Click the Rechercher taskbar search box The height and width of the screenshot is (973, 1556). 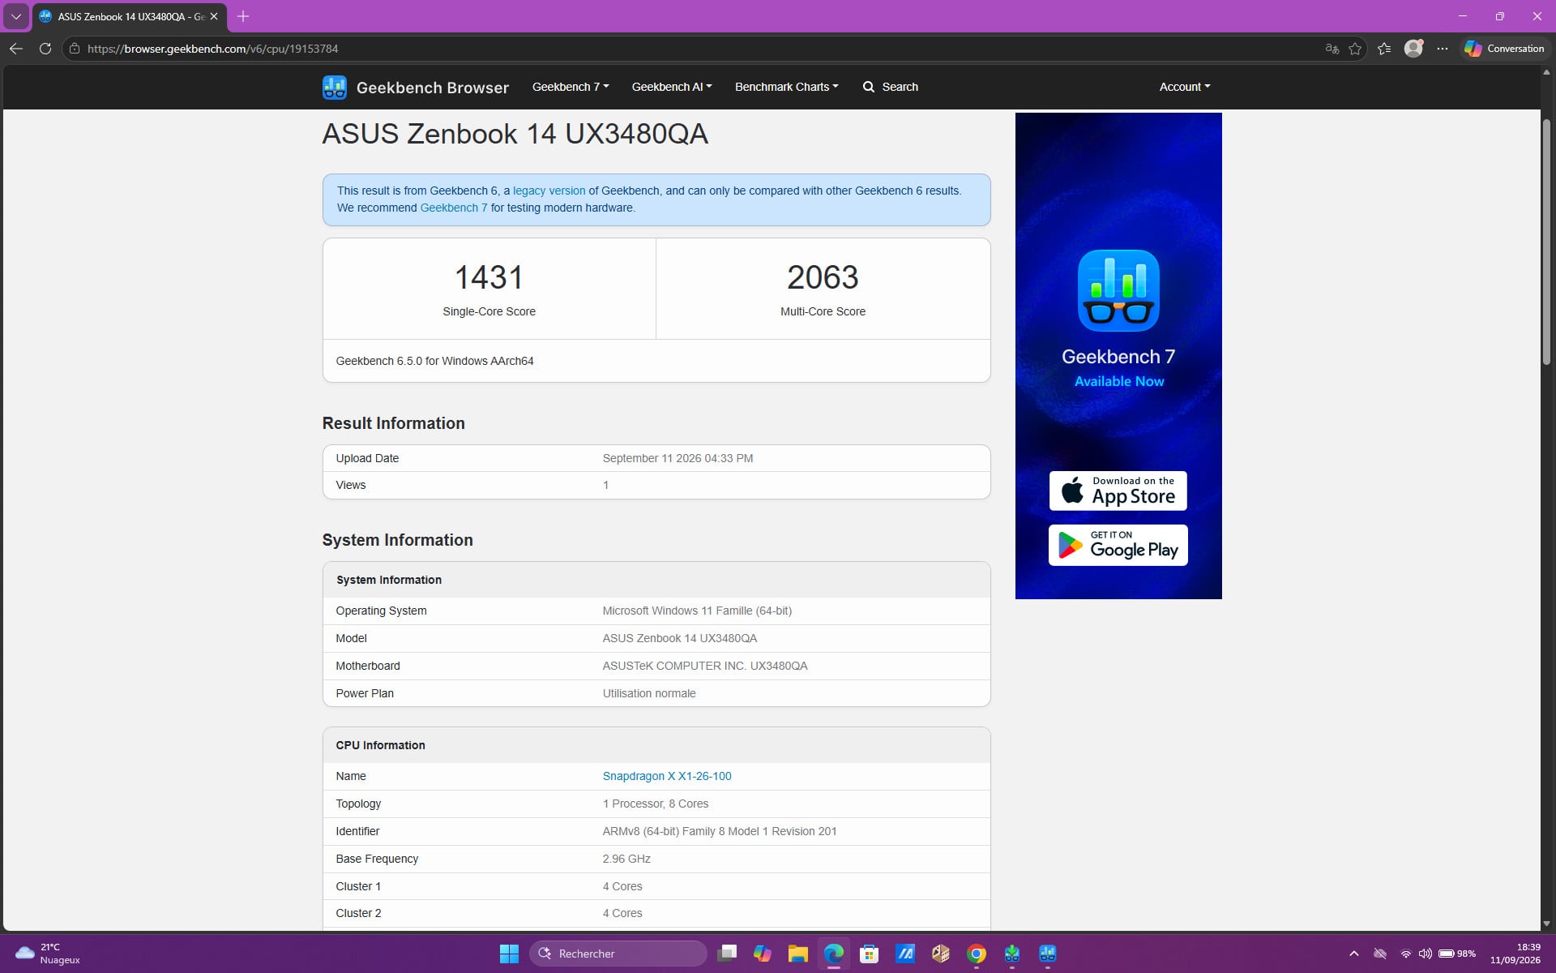coord(618,954)
